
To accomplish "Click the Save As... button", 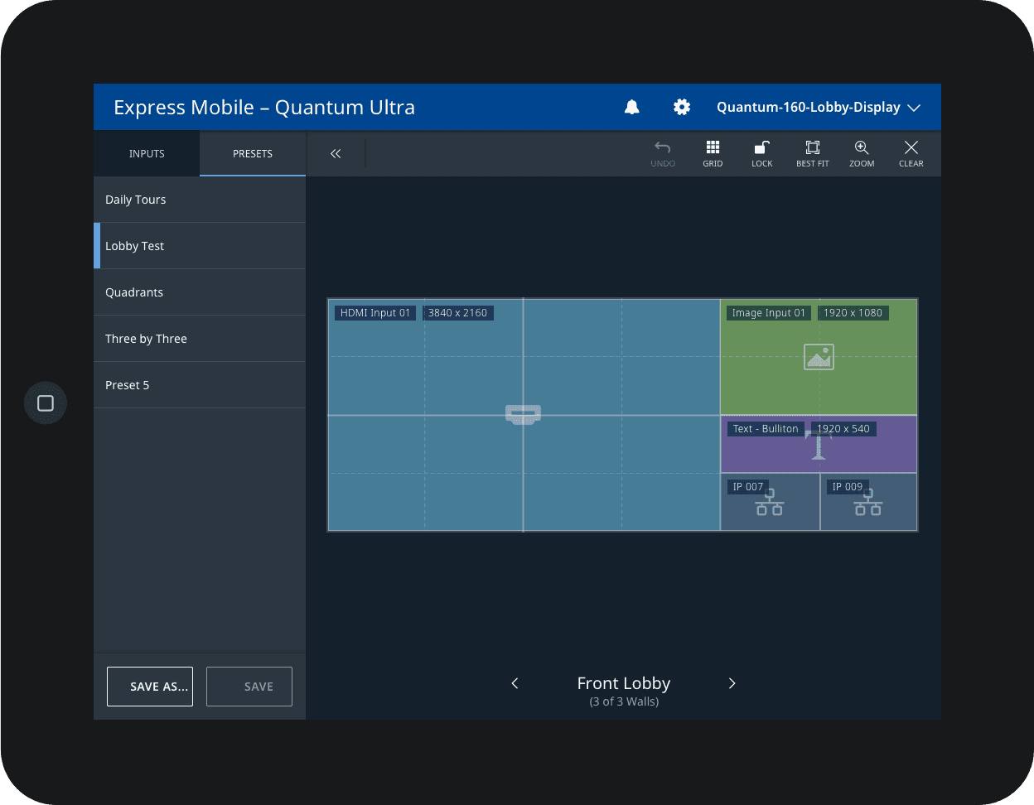I will click(x=150, y=687).
